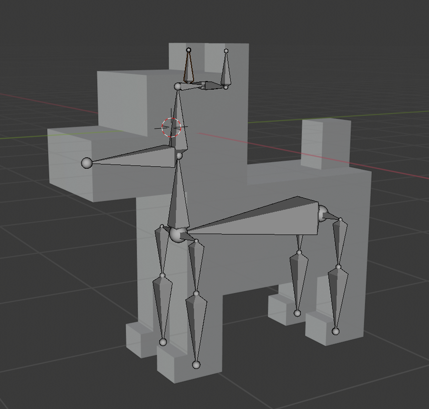
Task: Click the sphere joint at the snout tip
Action: [87, 164]
